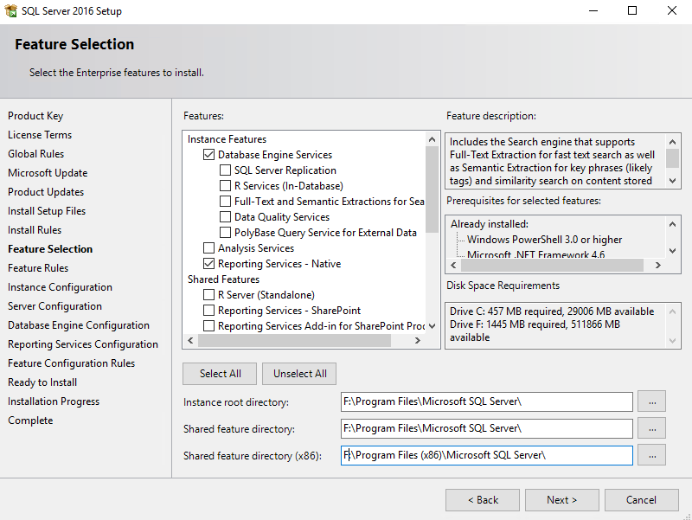This screenshot has height=520, width=692.
Task: Check the PolyBase Query Service feature
Action: tap(225, 233)
